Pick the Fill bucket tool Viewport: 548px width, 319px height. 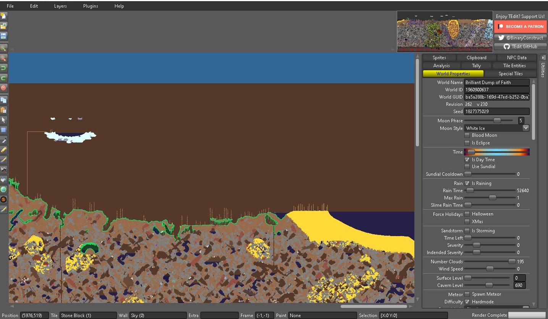[5, 180]
